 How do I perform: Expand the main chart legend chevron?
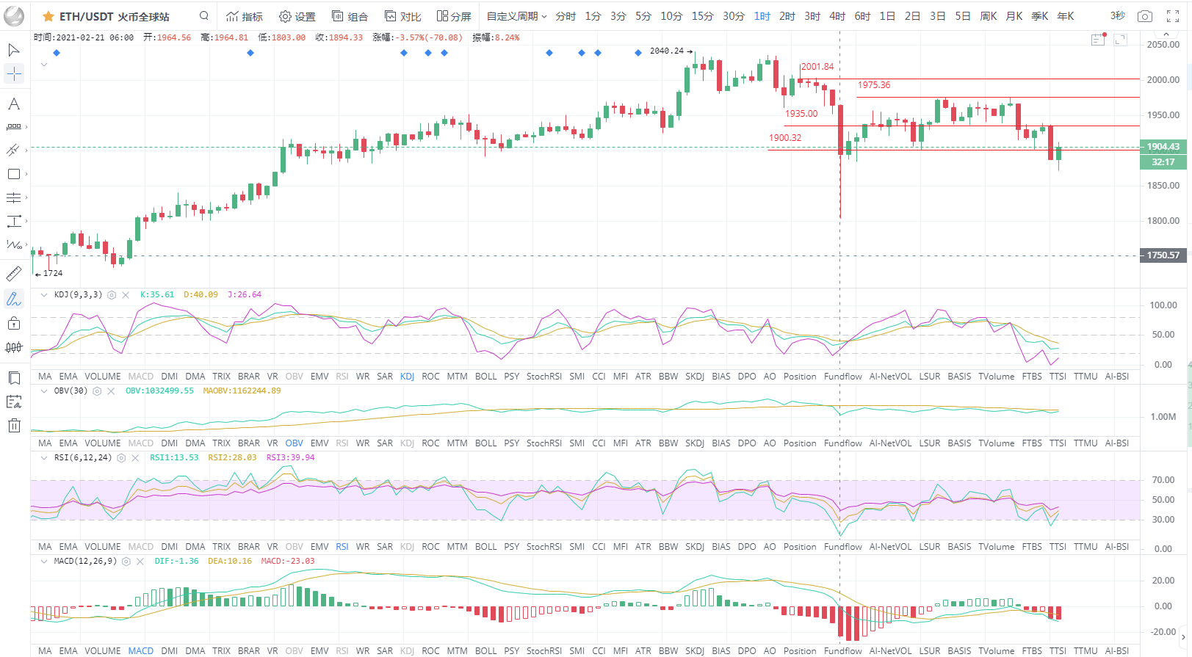point(44,65)
